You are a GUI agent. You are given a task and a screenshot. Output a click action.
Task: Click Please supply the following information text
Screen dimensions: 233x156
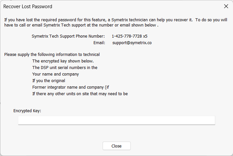point(52,55)
